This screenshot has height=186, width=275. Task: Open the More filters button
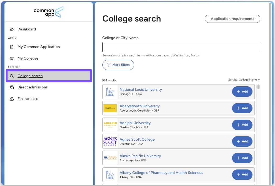pyautogui.click(x=118, y=65)
